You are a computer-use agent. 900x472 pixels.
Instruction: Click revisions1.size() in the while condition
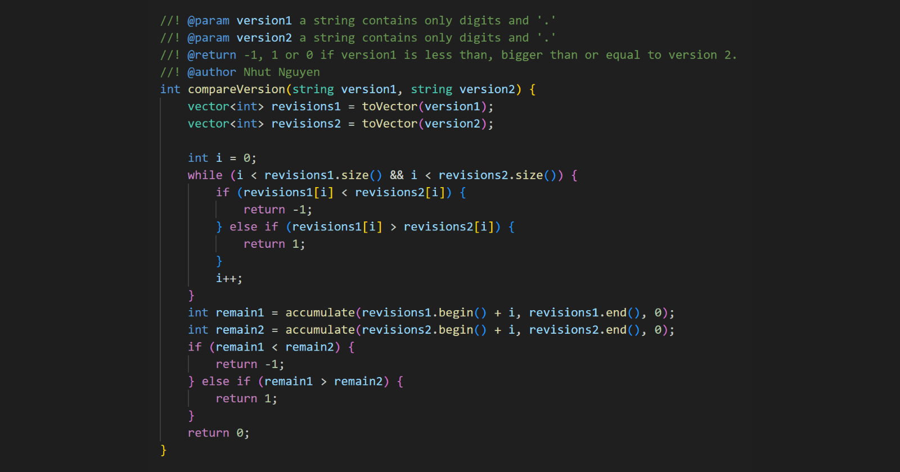323,175
